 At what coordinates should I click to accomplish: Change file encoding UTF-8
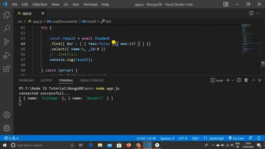[183, 138]
